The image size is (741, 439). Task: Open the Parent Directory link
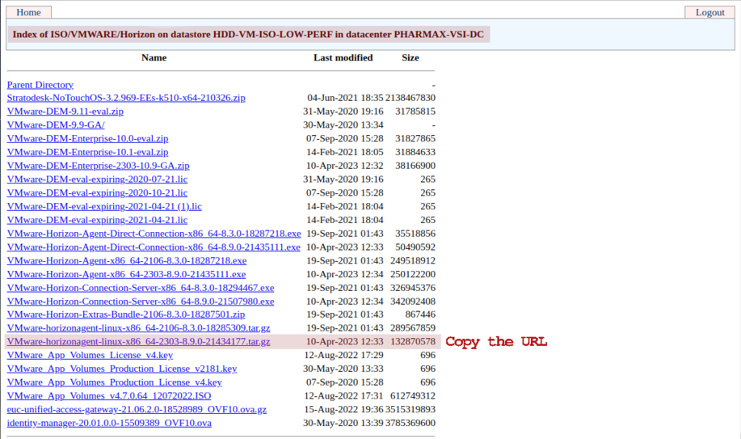point(40,85)
